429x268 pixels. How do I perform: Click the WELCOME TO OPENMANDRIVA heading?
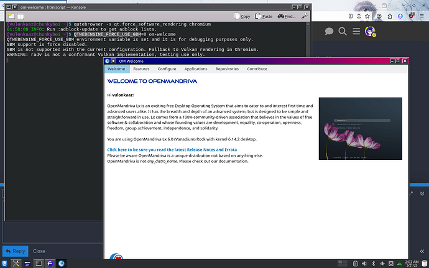tap(152, 81)
